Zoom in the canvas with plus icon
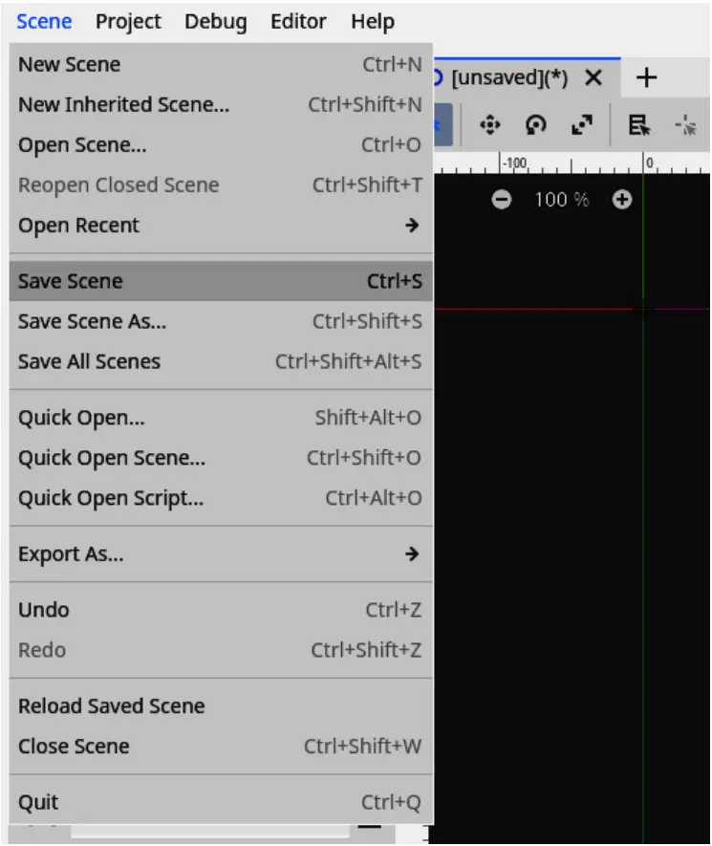Image resolution: width=712 pixels, height=846 pixels. [622, 200]
